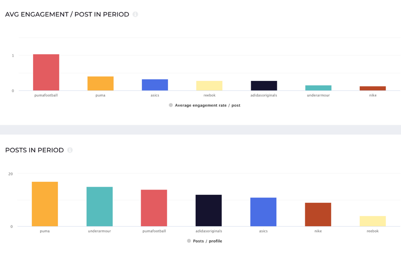Click teal underarmour engagement bar
Image resolution: width=401 pixels, height=258 pixels.
pyautogui.click(x=318, y=88)
